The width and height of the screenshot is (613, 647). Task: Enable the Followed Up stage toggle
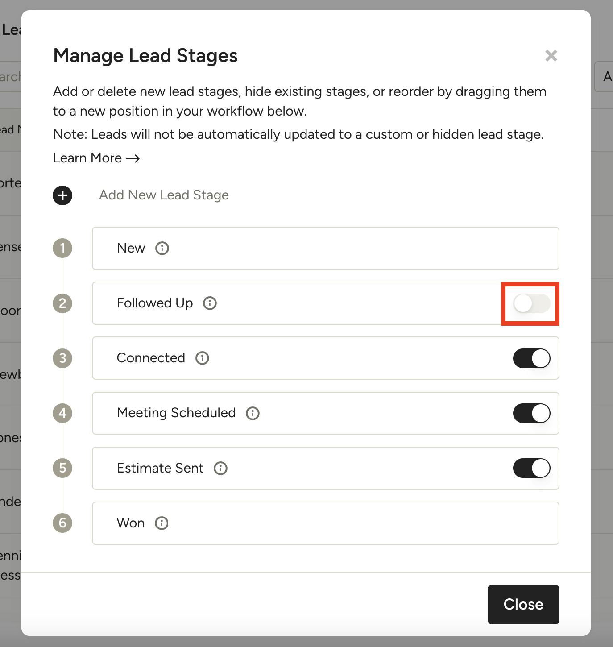(x=530, y=303)
